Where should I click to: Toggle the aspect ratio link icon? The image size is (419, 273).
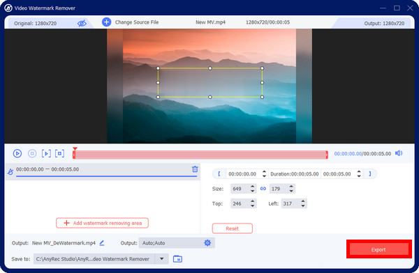click(263, 189)
